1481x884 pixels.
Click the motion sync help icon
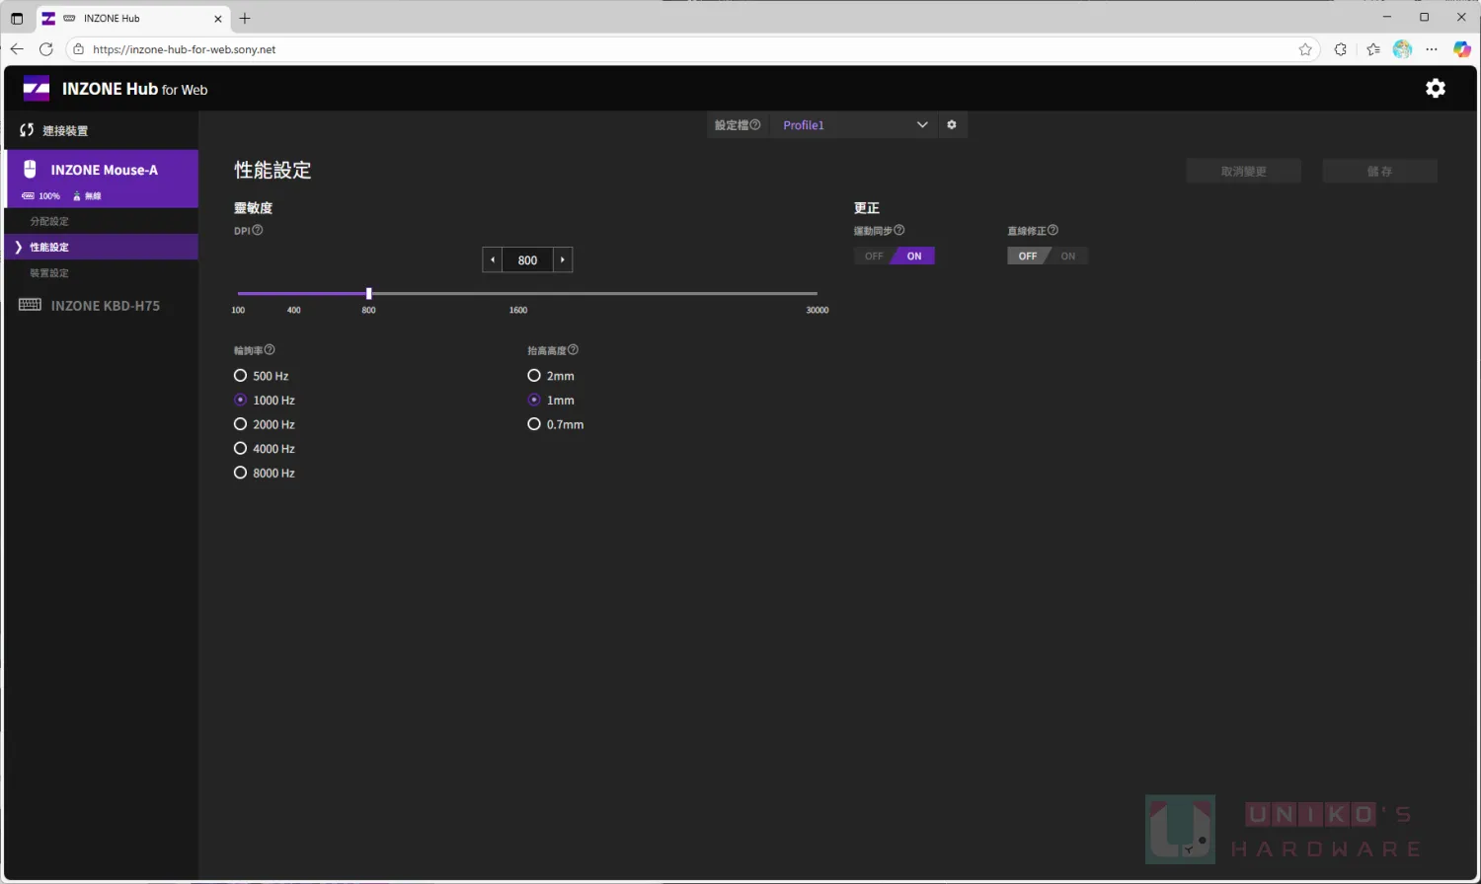(x=898, y=231)
